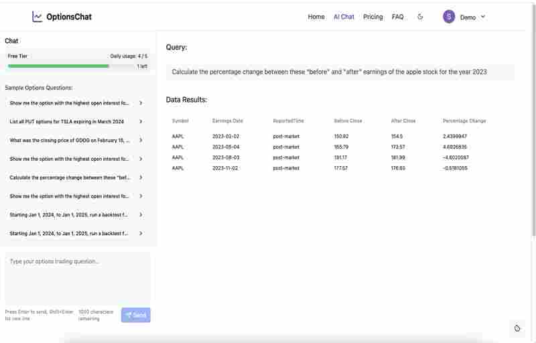Click the Earnings Date column header

pos(227,121)
